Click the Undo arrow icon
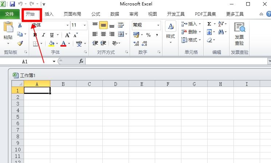The image size is (271, 163). 20,4
